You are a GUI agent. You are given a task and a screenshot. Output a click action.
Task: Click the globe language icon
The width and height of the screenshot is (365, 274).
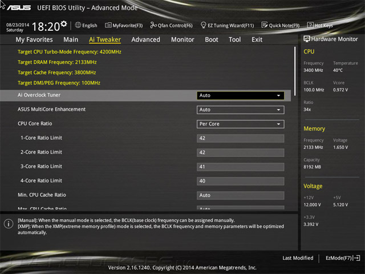click(78, 25)
